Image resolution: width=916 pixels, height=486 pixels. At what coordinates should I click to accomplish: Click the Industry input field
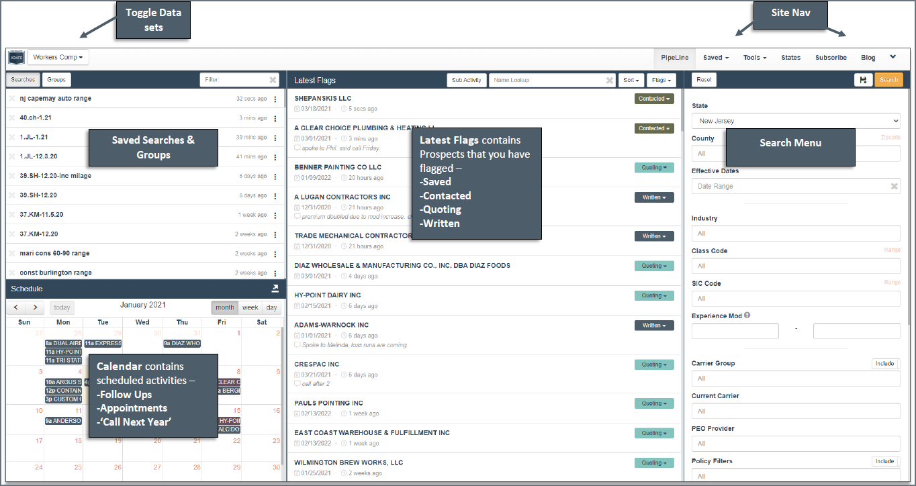click(796, 234)
